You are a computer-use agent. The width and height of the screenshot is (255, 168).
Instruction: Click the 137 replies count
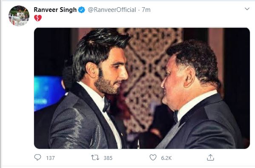(50, 158)
